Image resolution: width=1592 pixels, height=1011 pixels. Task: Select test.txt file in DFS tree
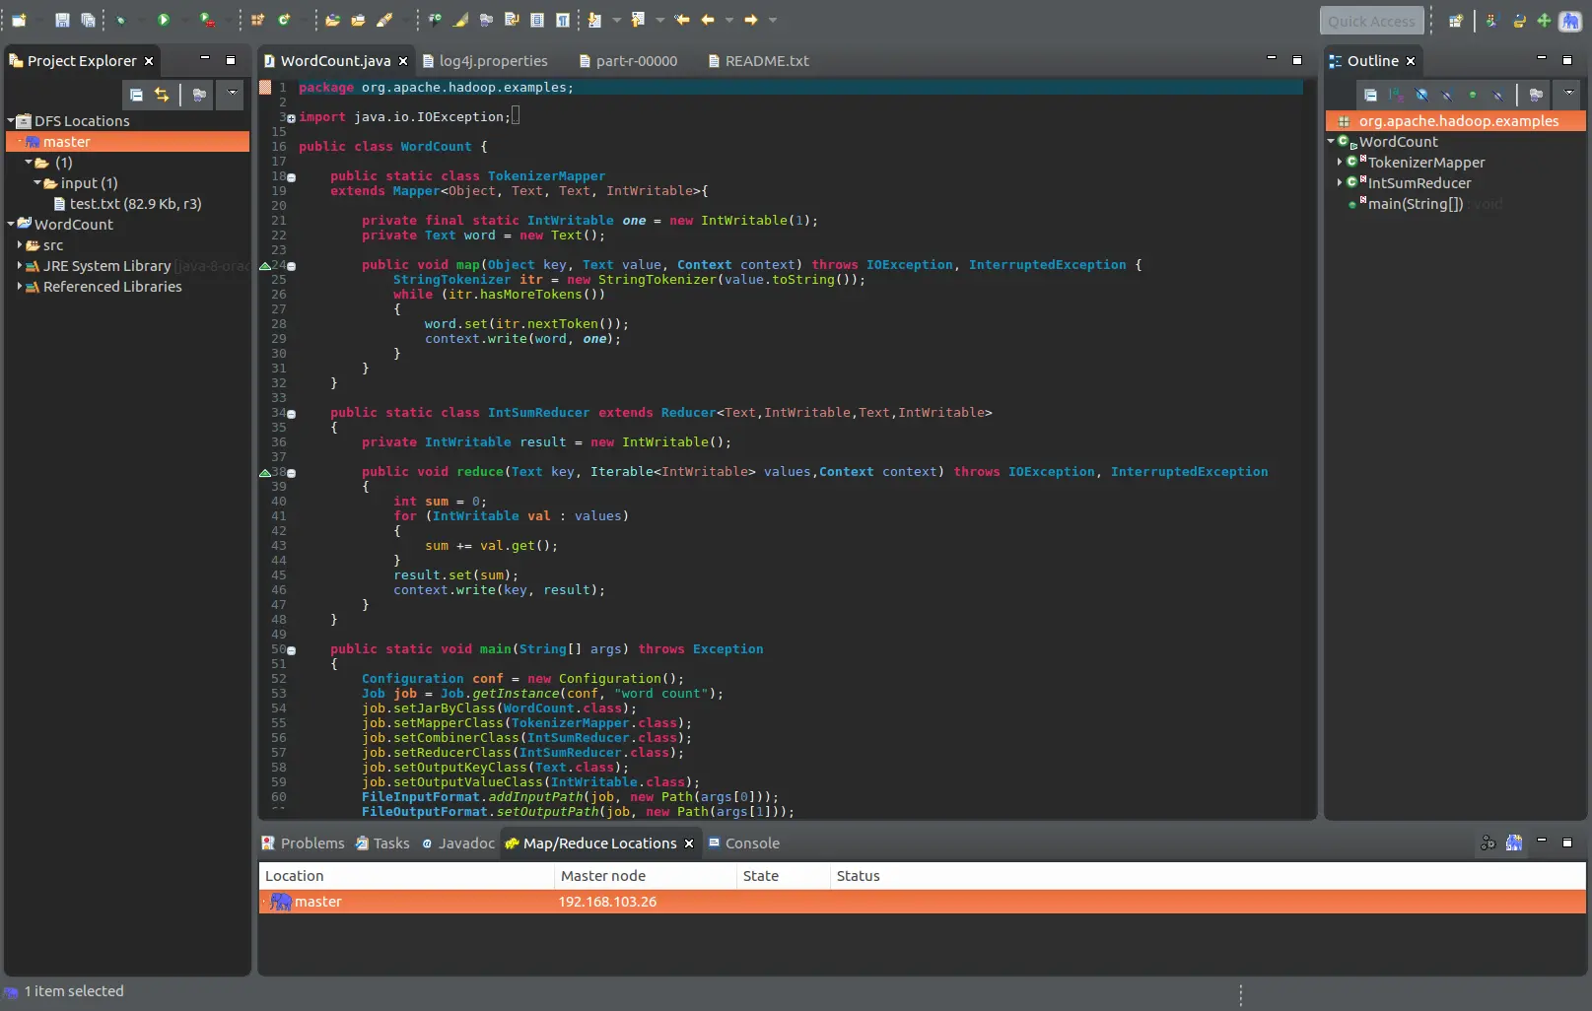(x=127, y=204)
